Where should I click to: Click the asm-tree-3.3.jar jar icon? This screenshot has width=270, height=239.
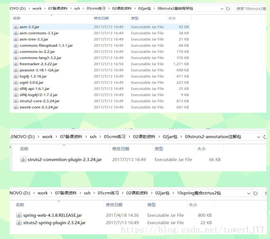pos(16,39)
